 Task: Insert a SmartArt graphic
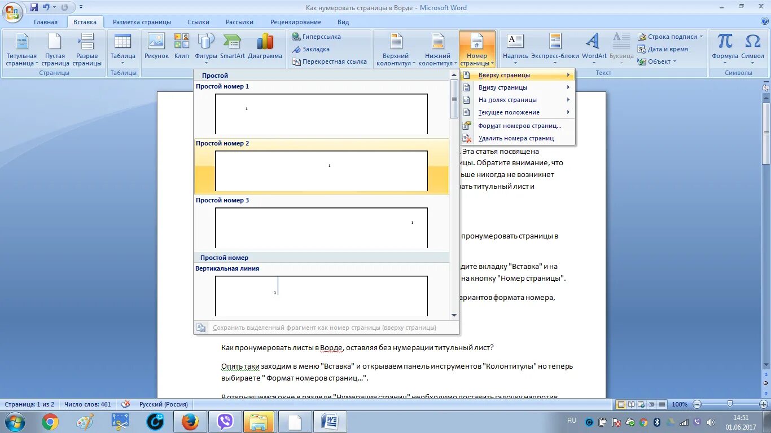233,46
